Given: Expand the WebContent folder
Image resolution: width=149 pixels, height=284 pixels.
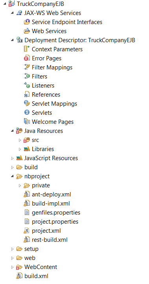Looking at the screenshot, I should coord(12,267).
